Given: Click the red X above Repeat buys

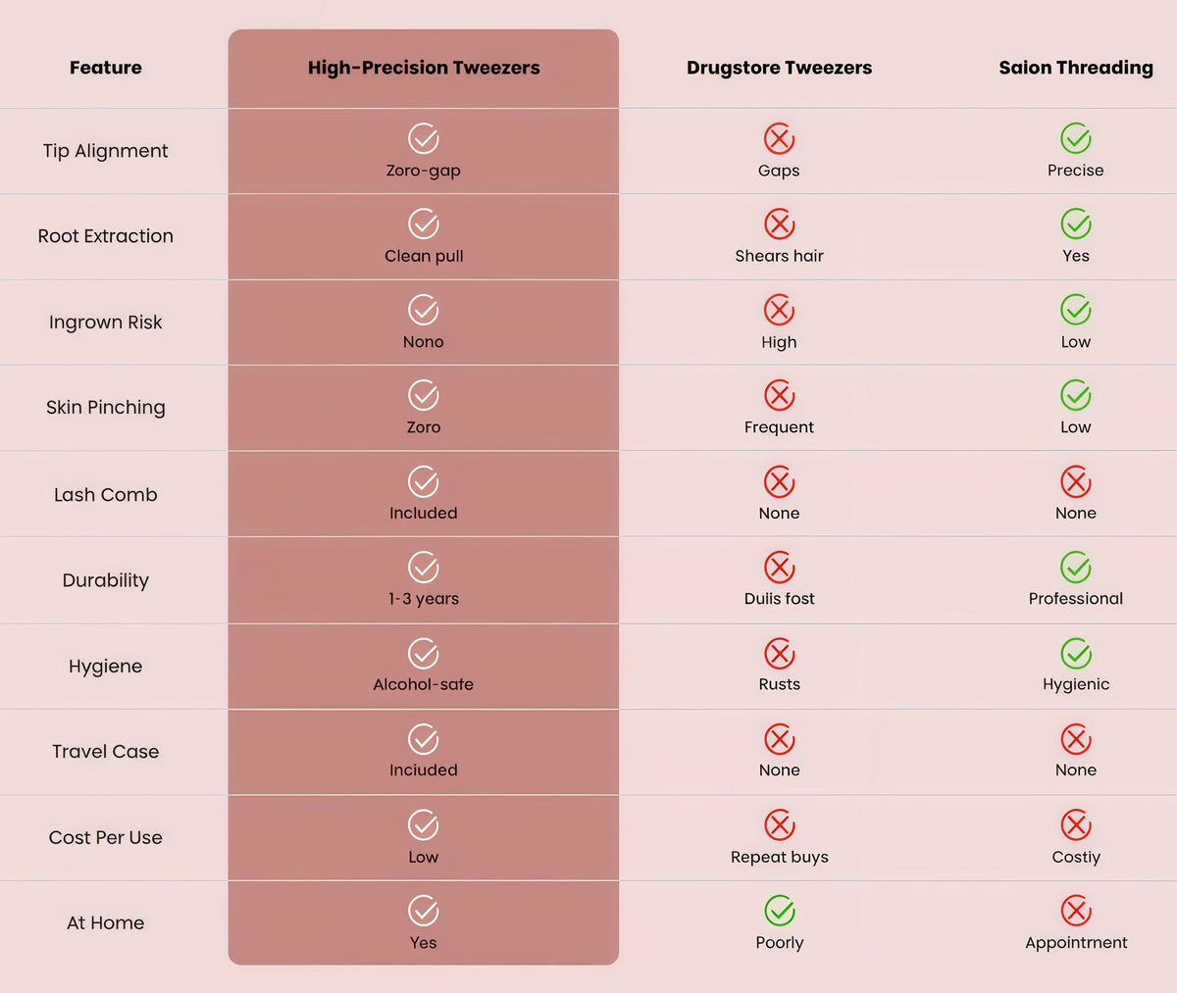Looking at the screenshot, I should [779, 824].
